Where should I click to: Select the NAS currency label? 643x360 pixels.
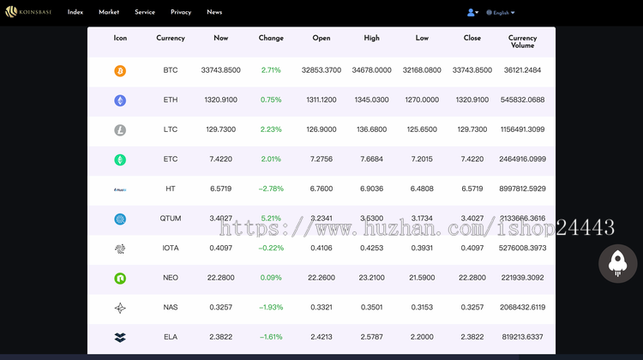point(171,307)
